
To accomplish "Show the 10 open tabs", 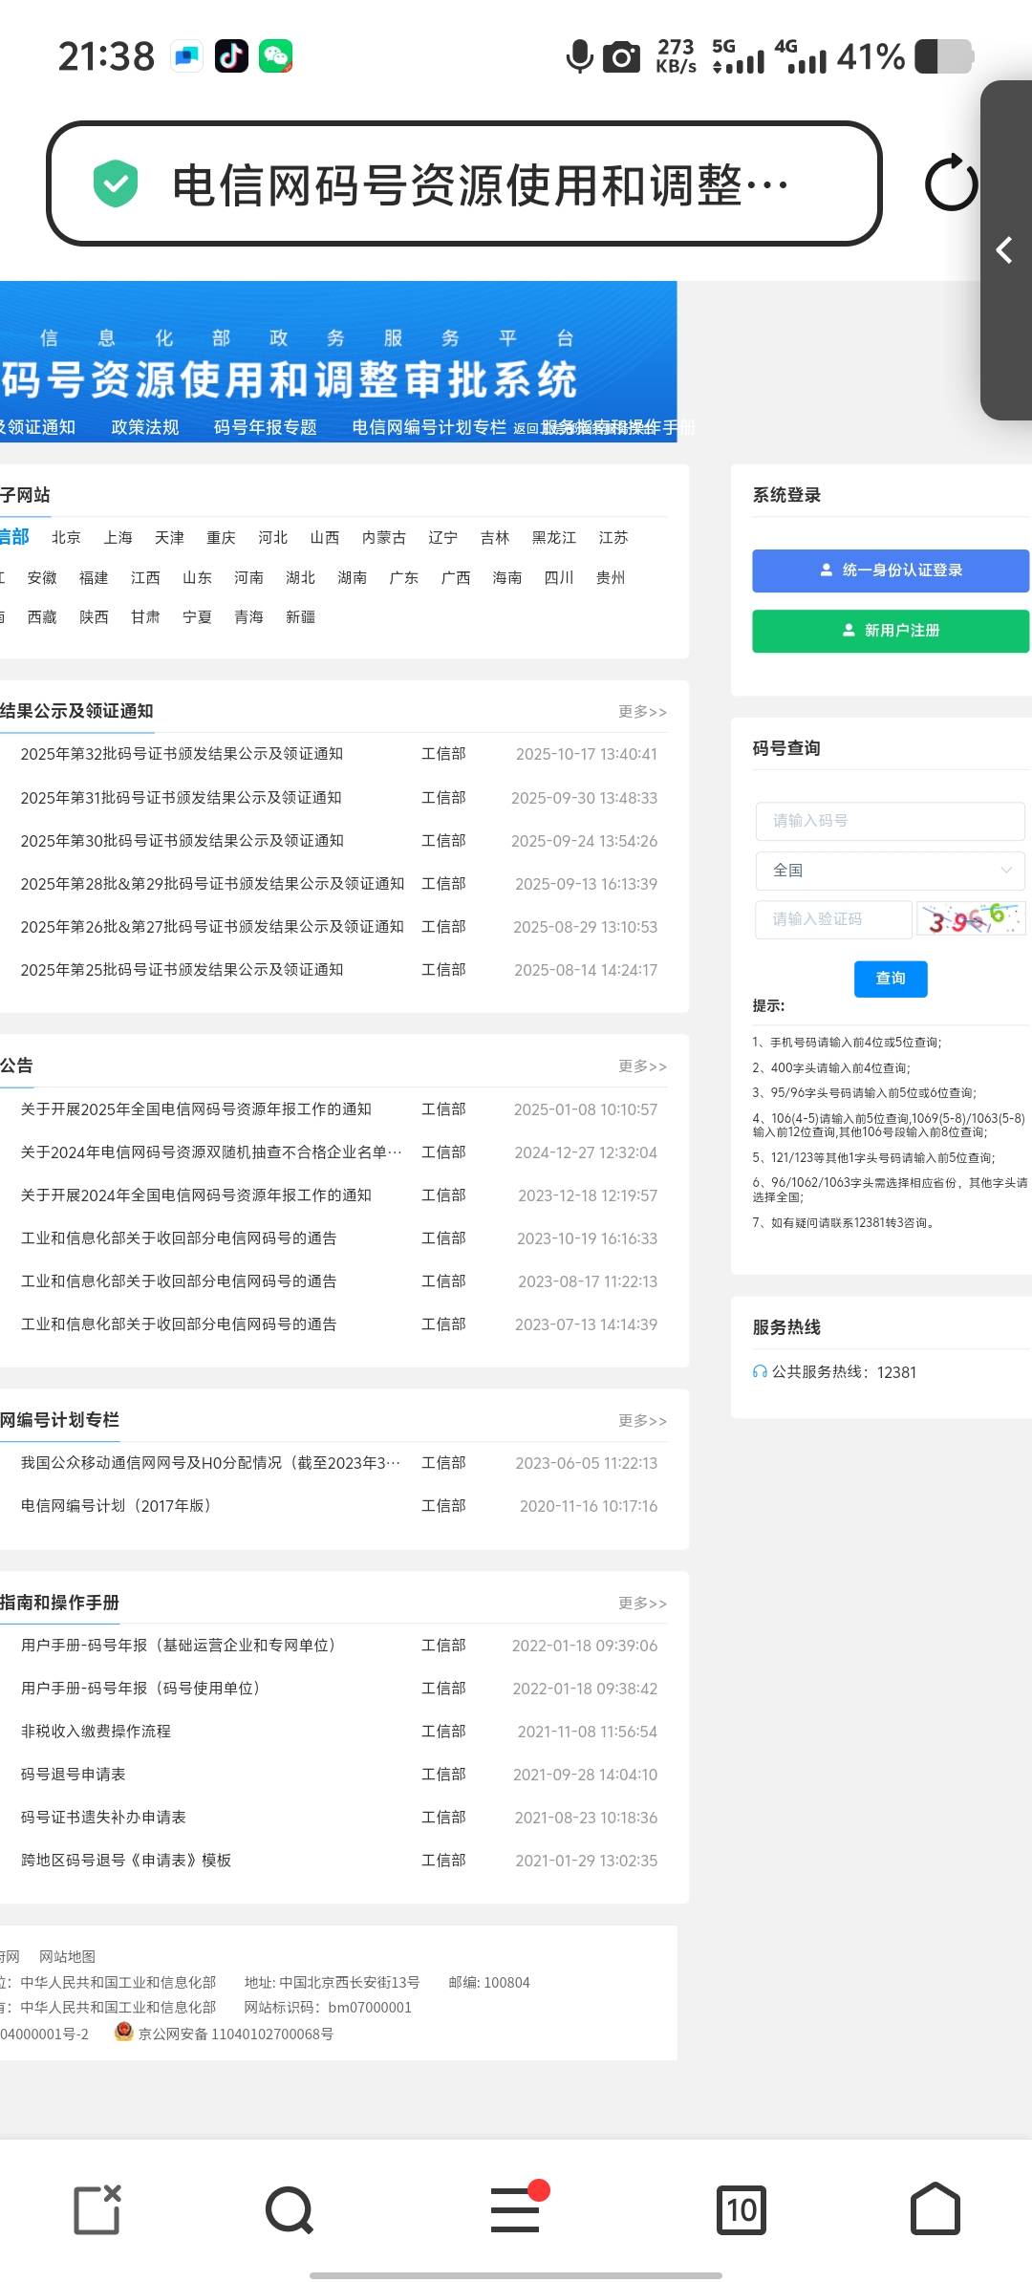I will (742, 2209).
